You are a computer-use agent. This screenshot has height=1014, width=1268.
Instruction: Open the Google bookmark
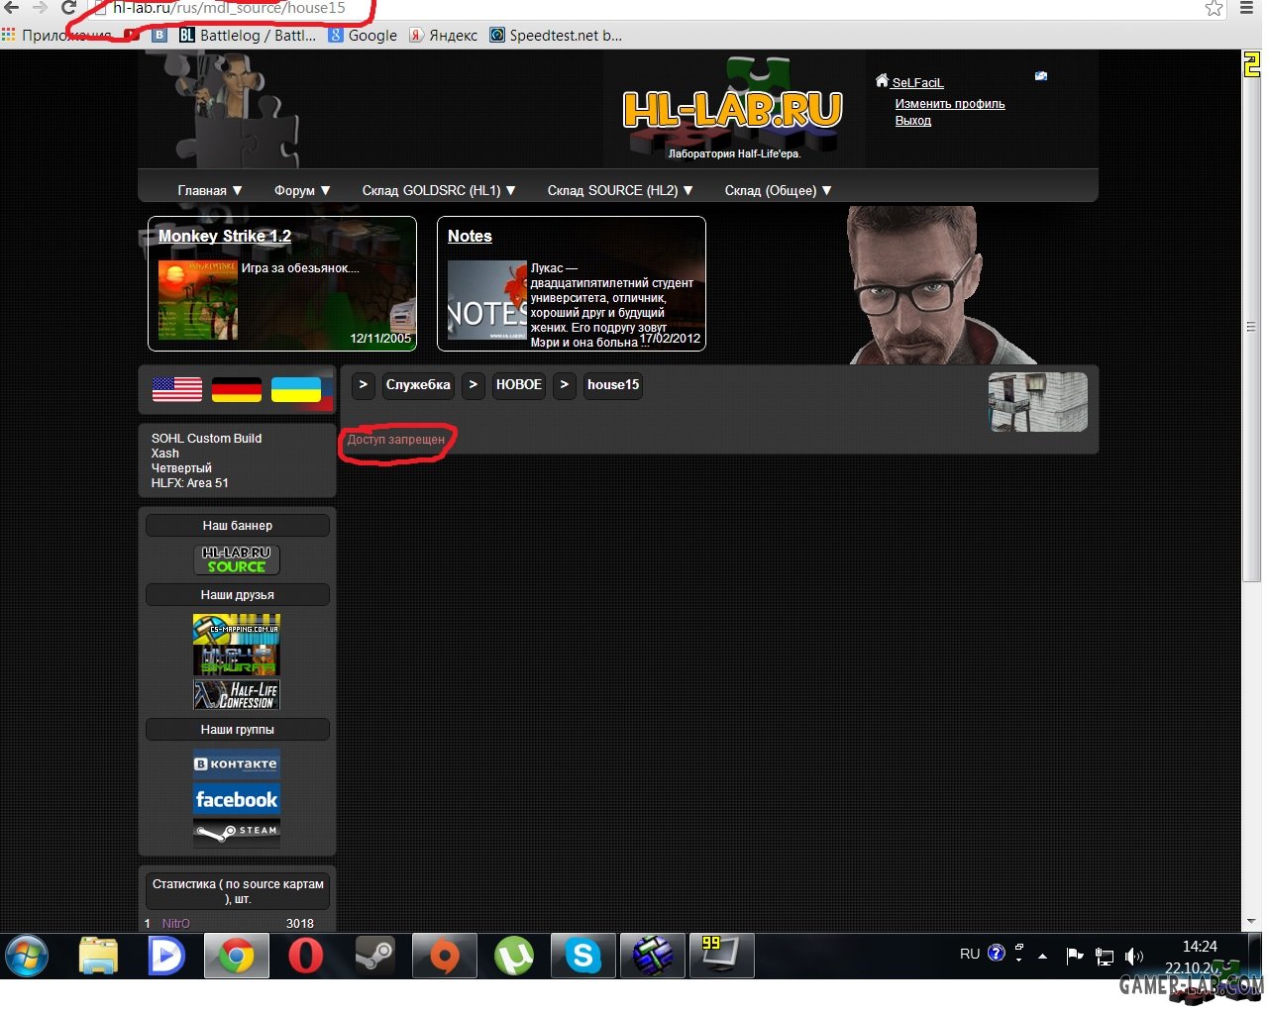coord(363,36)
